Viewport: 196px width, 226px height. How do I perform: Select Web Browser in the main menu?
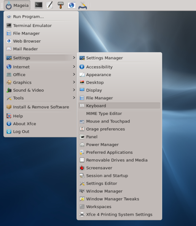[x=41, y=41]
